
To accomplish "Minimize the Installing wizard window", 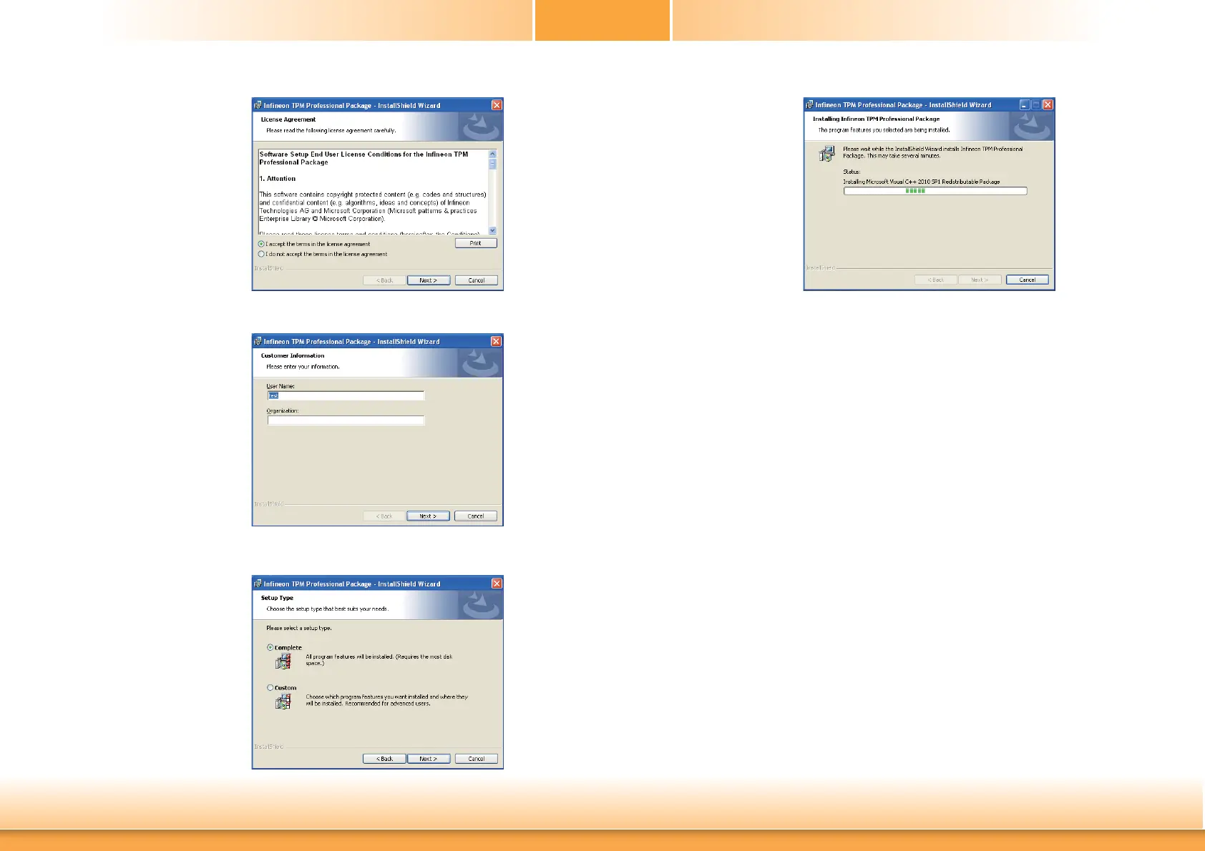I will tap(1025, 104).
